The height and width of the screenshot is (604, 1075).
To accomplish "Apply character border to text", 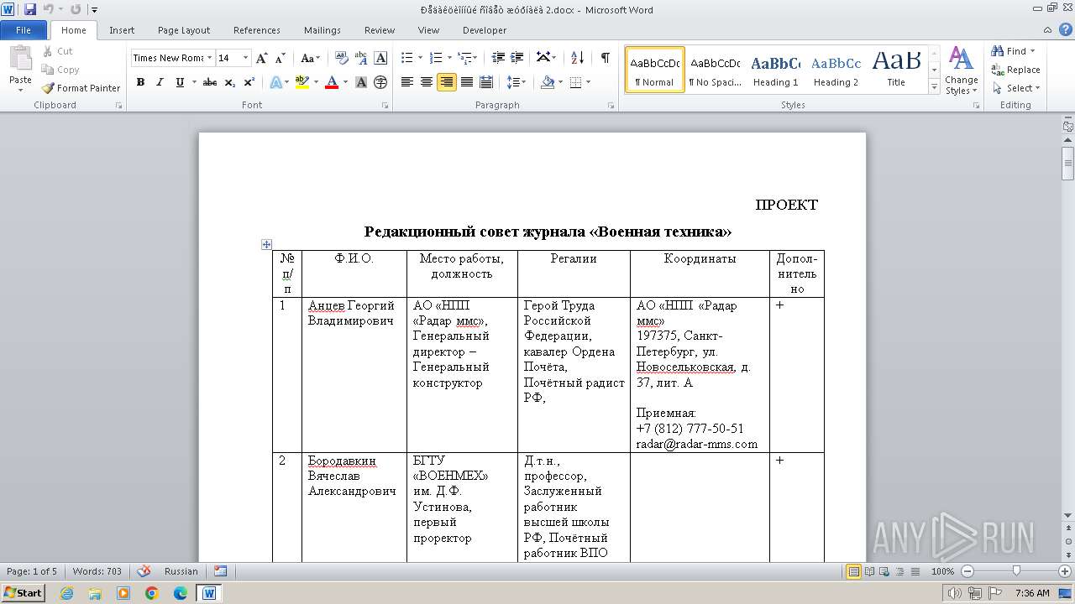I will (x=380, y=58).
